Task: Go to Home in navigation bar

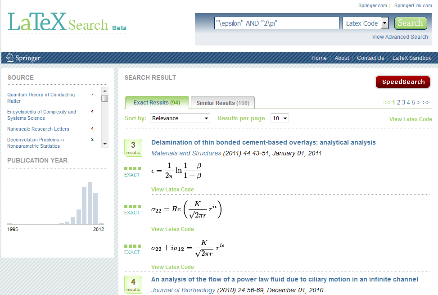Action: [x=319, y=58]
